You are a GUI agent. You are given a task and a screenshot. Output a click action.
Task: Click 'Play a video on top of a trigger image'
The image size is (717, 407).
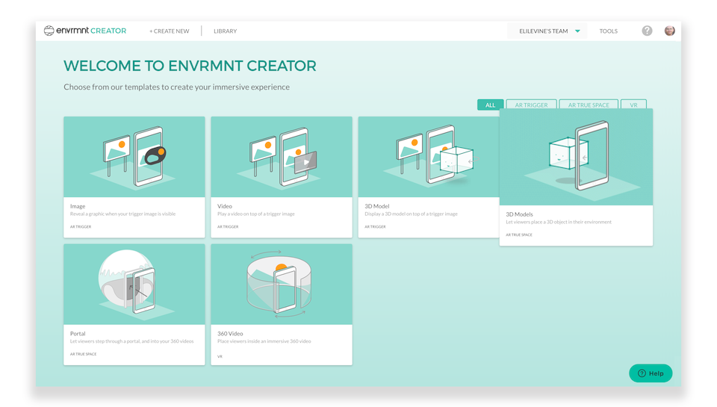(x=256, y=214)
